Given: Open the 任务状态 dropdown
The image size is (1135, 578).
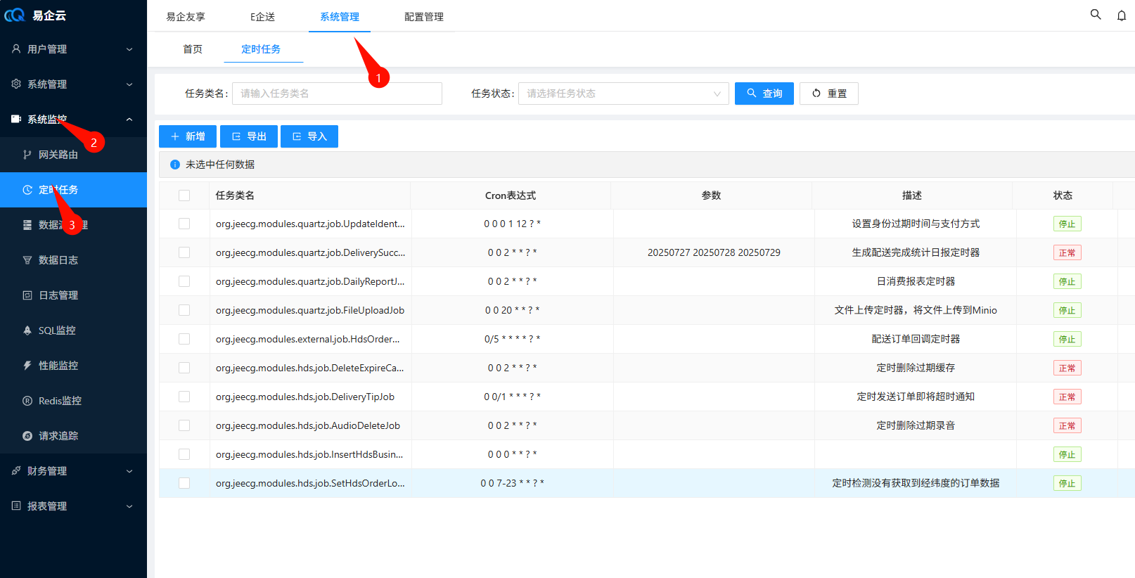Looking at the screenshot, I should pos(624,94).
